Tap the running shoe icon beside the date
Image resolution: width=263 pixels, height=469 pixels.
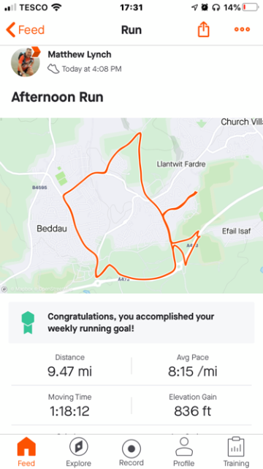tap(53, 69)
